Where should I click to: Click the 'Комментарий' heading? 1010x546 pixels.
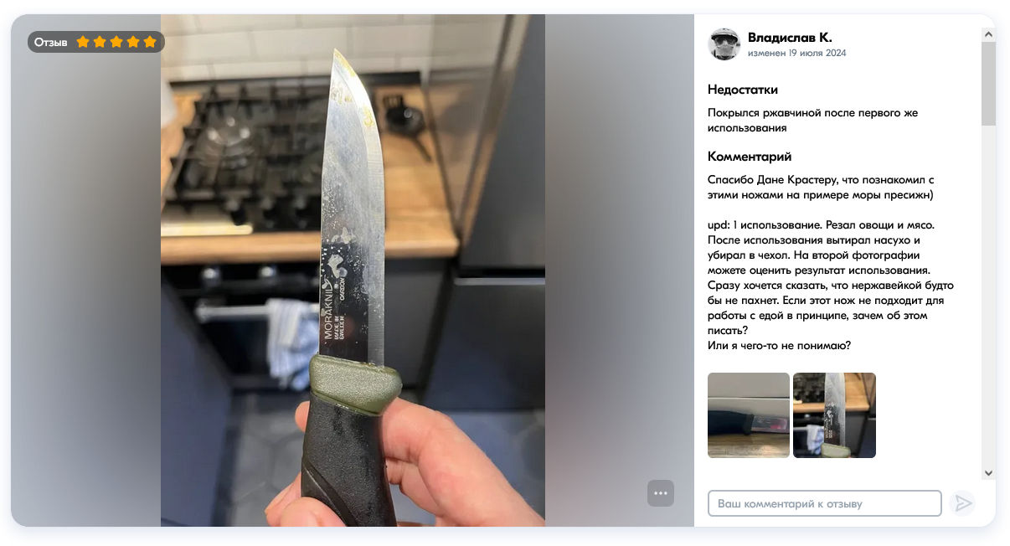[750, 157]
